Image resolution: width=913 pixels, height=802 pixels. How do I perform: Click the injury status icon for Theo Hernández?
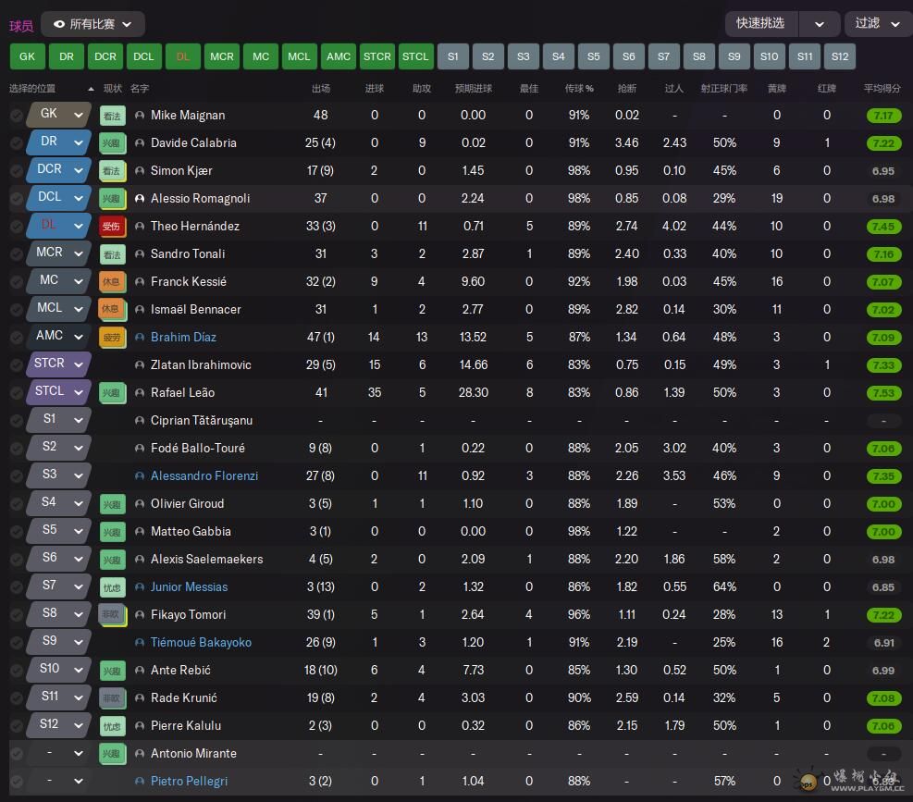[111, 227]
